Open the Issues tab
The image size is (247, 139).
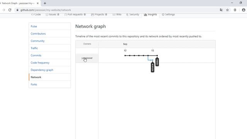(x=52, y=15)
